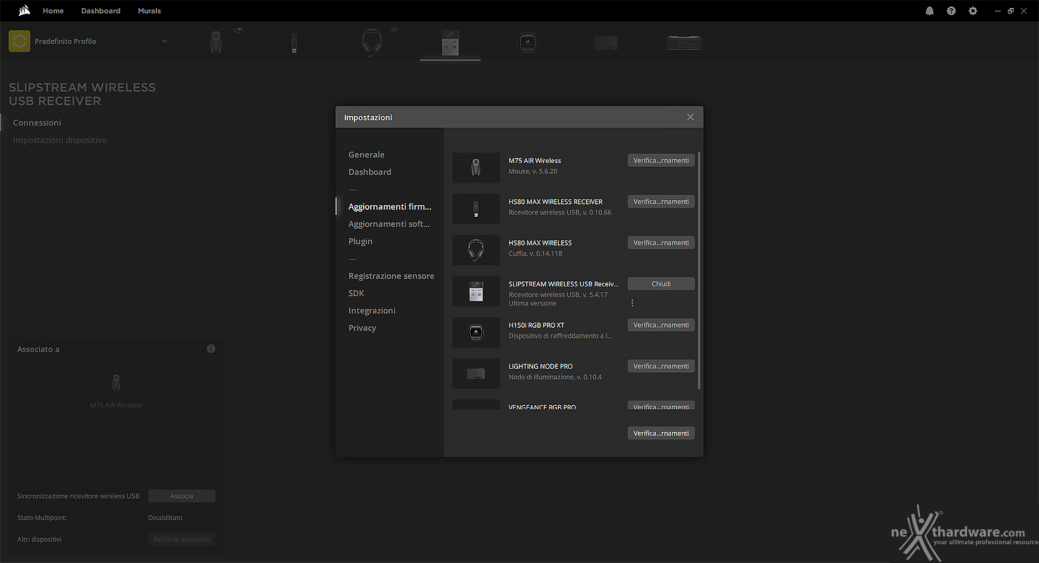
Task: Click the Disabilitato Multipoint status
Action: (165, 518)
